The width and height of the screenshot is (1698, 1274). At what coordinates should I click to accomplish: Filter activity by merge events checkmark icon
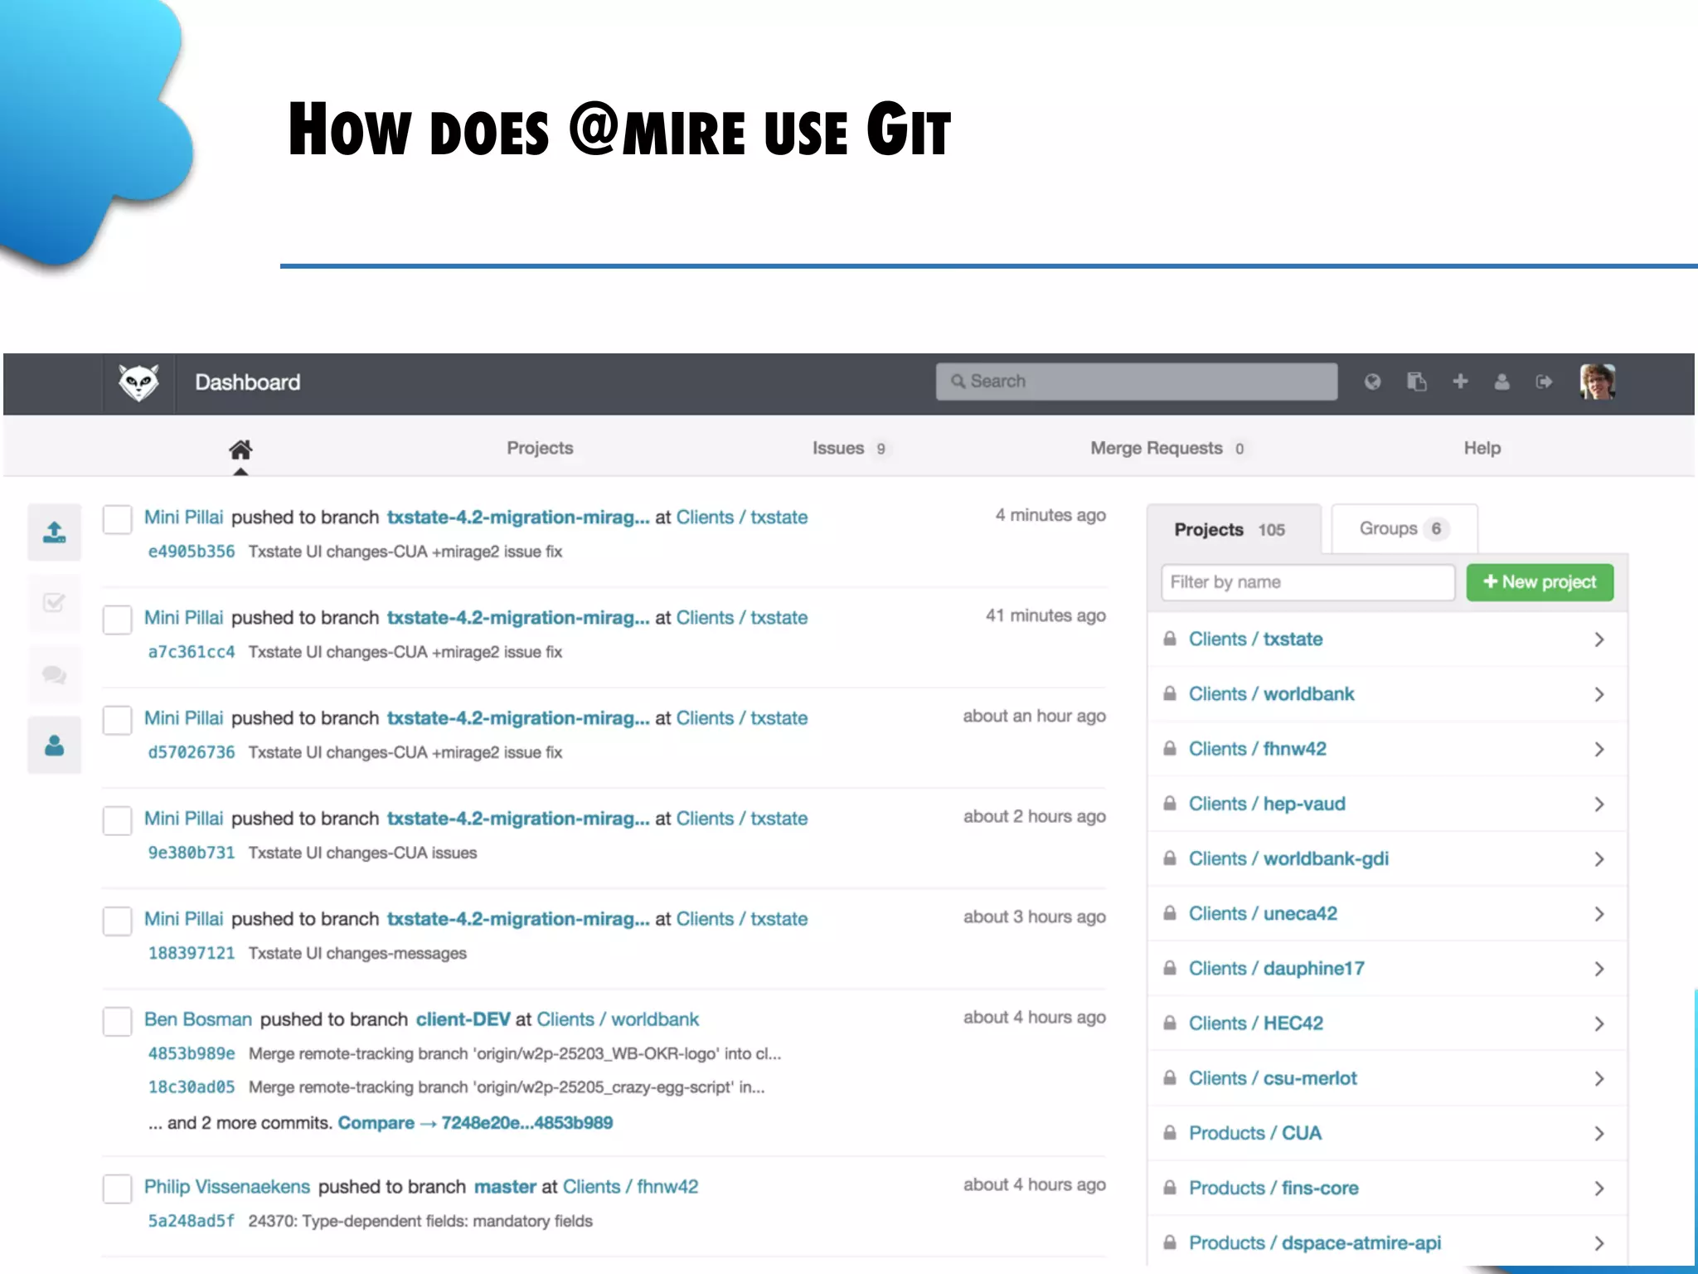click(x=55, y=603)
